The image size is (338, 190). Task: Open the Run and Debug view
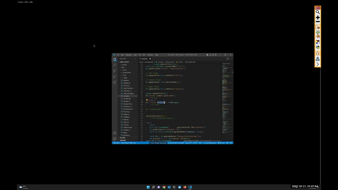click(x=115, y=77)
